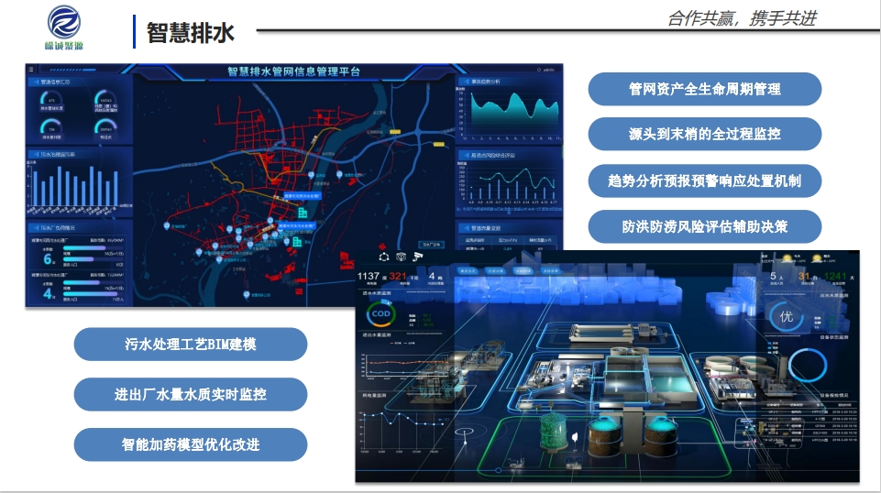Click the company logo in the slide corner

pos(63,26)
